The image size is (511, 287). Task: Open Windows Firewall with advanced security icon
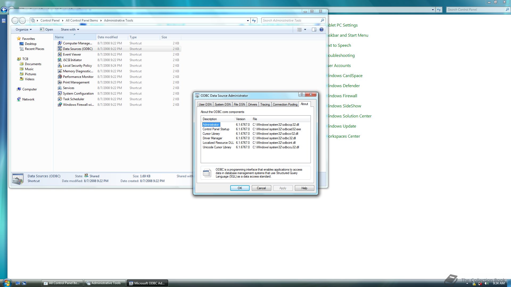tap(60, 104)
